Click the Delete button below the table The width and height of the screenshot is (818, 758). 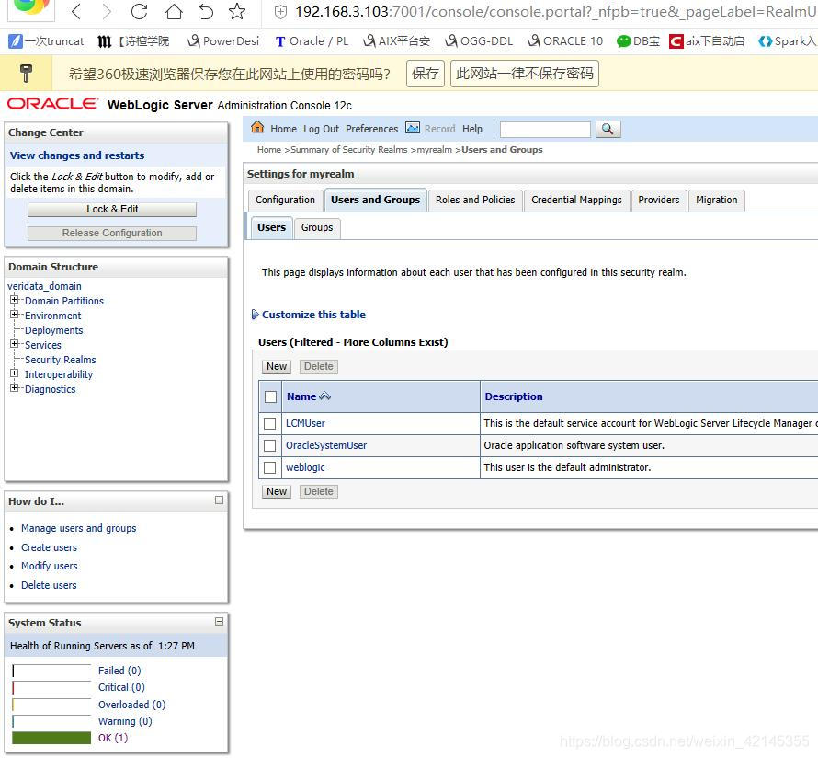[x=319, y=492]
